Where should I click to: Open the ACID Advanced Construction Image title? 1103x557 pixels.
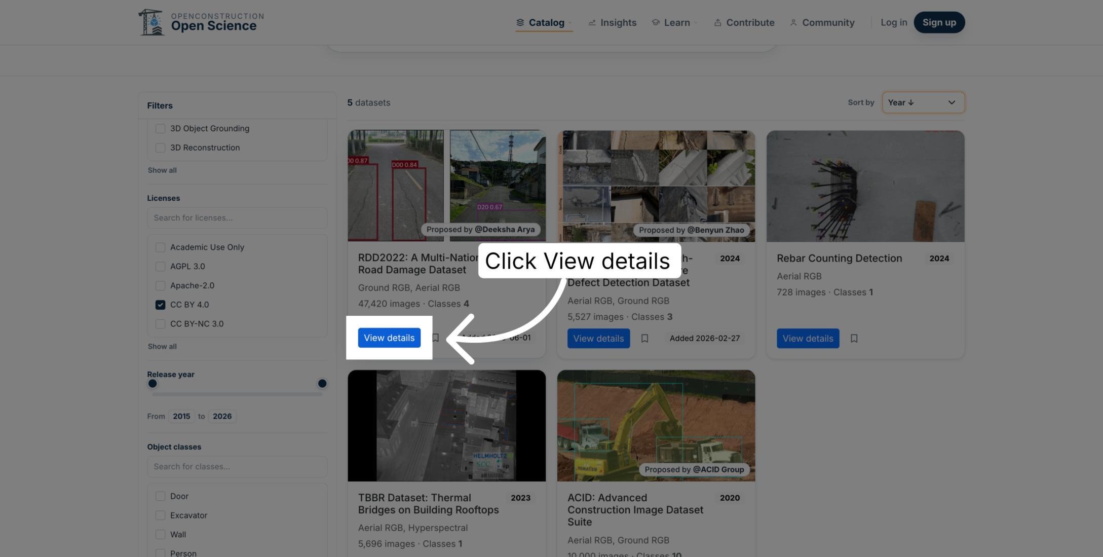coord(635,510)
